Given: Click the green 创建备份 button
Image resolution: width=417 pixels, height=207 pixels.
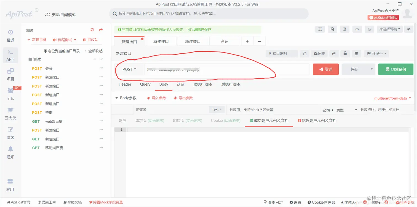Looking at the screenshot, I should click(396, 69).
